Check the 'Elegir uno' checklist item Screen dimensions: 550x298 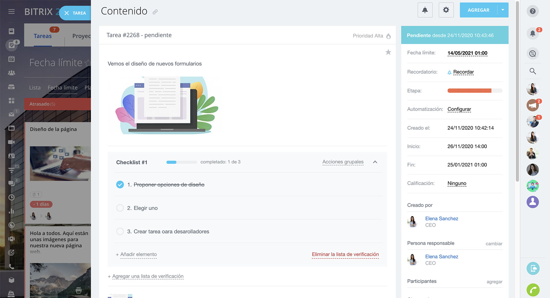[120, 208]
